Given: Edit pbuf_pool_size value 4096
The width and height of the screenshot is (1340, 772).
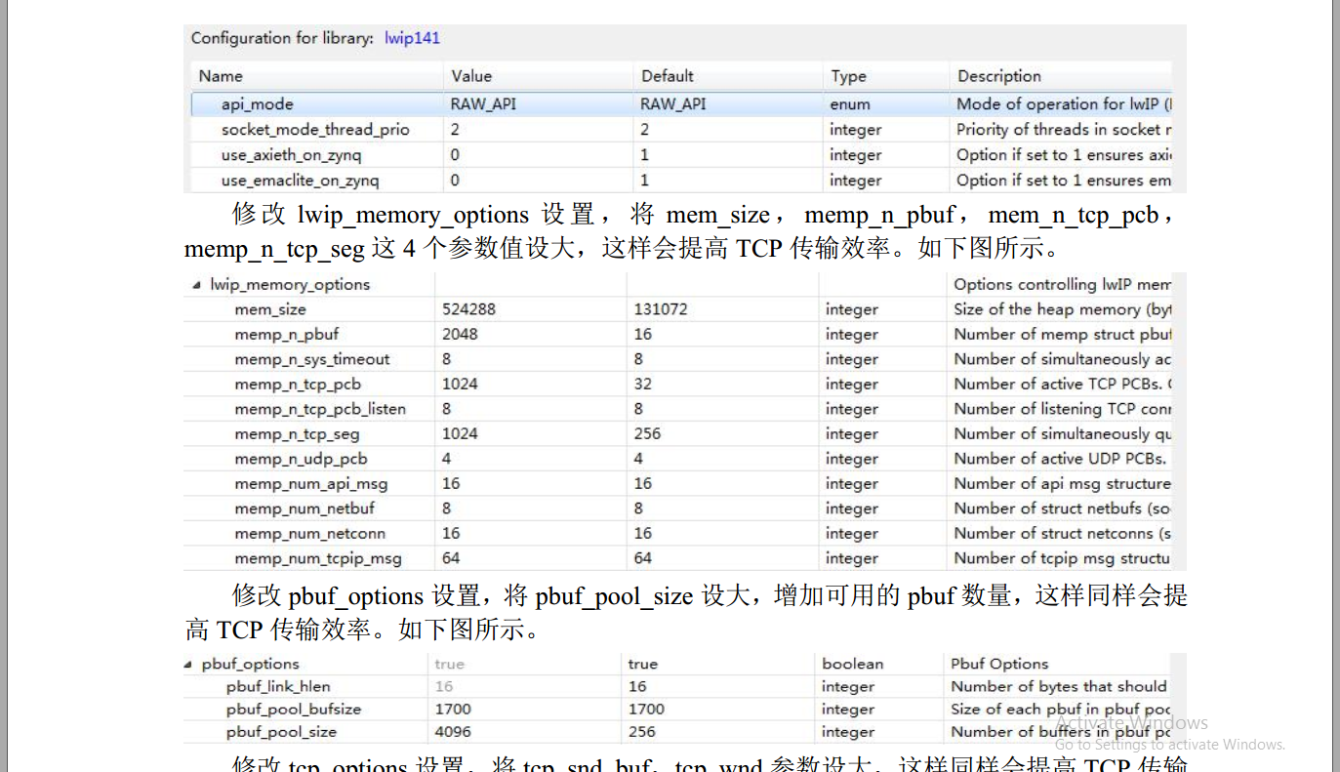Looking at the screenshot, I should click(x=453, y=732).
